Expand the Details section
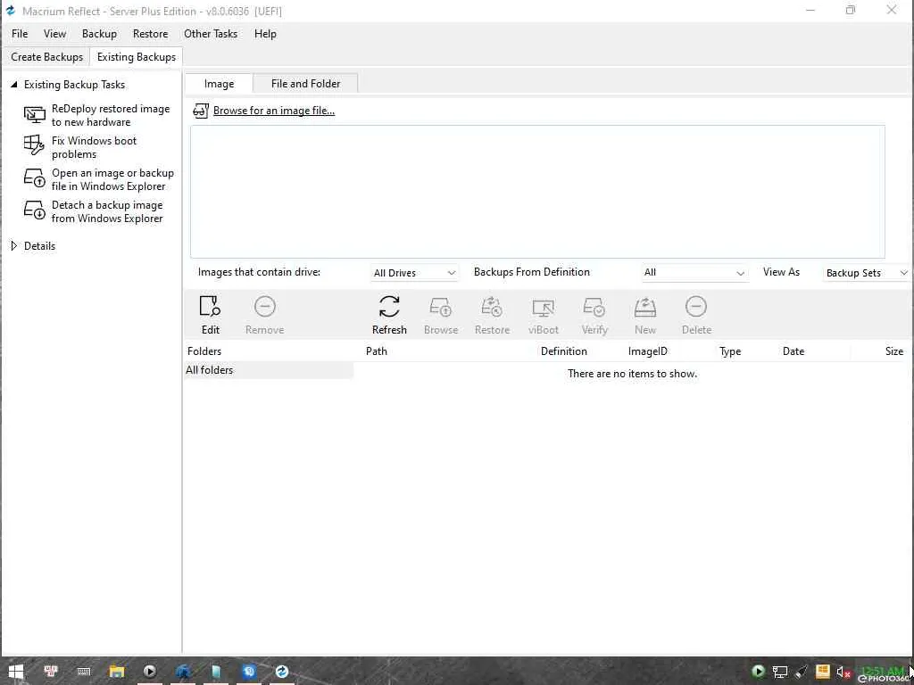Image resolution: width=914 pixels, height=685 pixels. 14,246
